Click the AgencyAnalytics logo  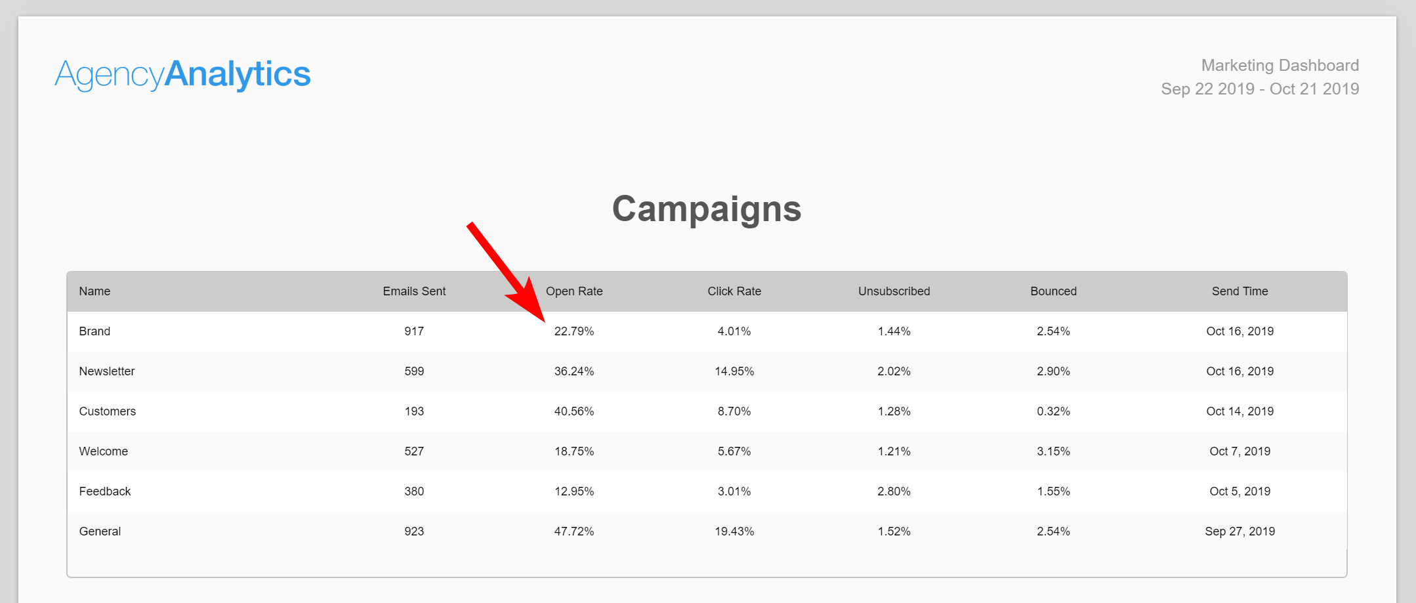(x=182, y=74)
